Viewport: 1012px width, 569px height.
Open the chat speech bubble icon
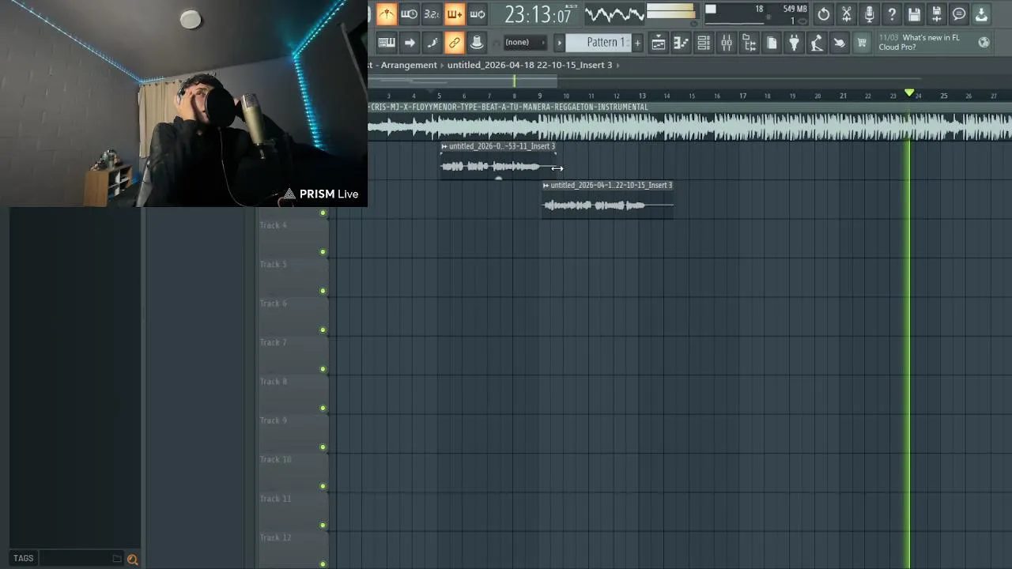[959, 14]
